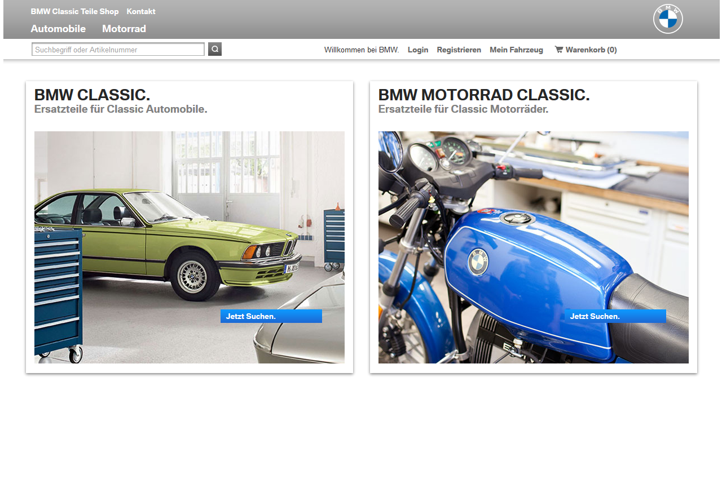Click the BMW roundel logo in header
The width and height of the screenshot is (722, 479).
pos(668,19)
